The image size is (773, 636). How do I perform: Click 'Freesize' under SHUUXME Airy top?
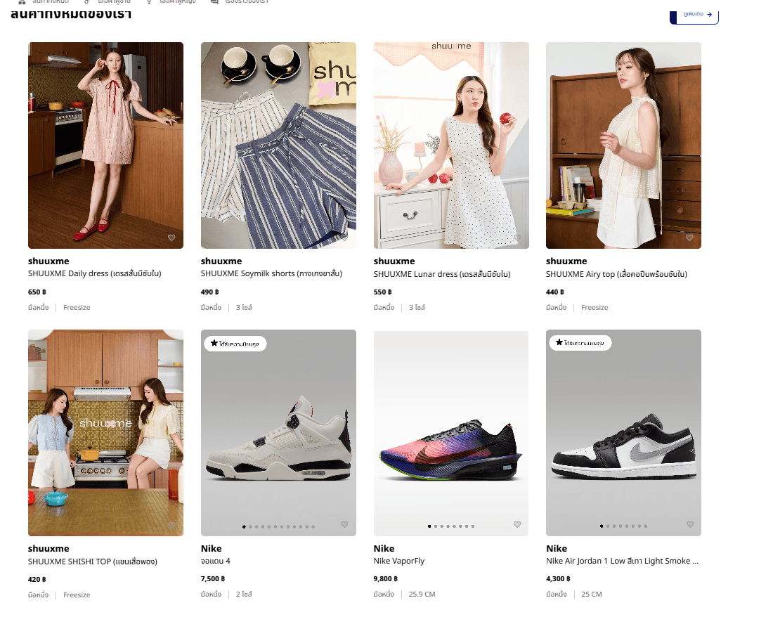[x=595, y=308]
